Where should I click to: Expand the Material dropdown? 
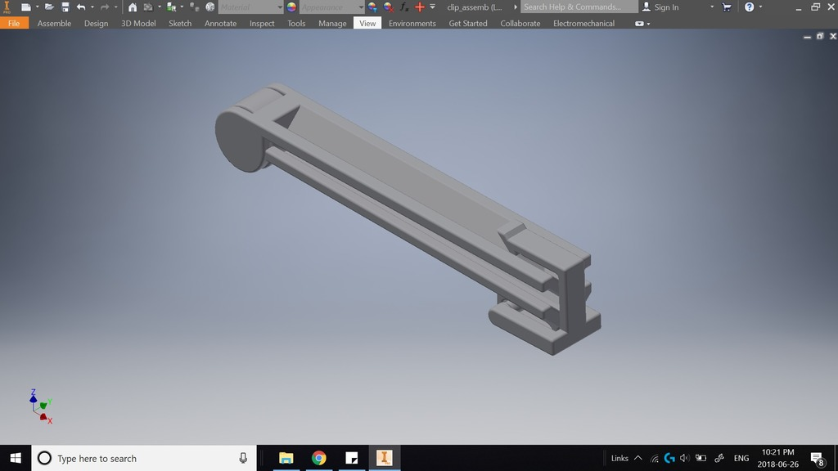tap(280, 7)
